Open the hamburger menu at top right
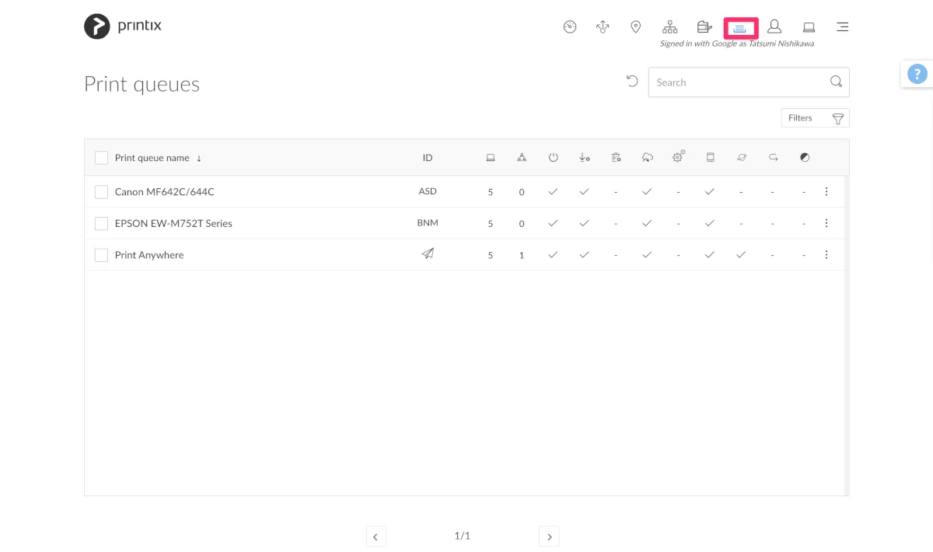 tap(842, 27)
